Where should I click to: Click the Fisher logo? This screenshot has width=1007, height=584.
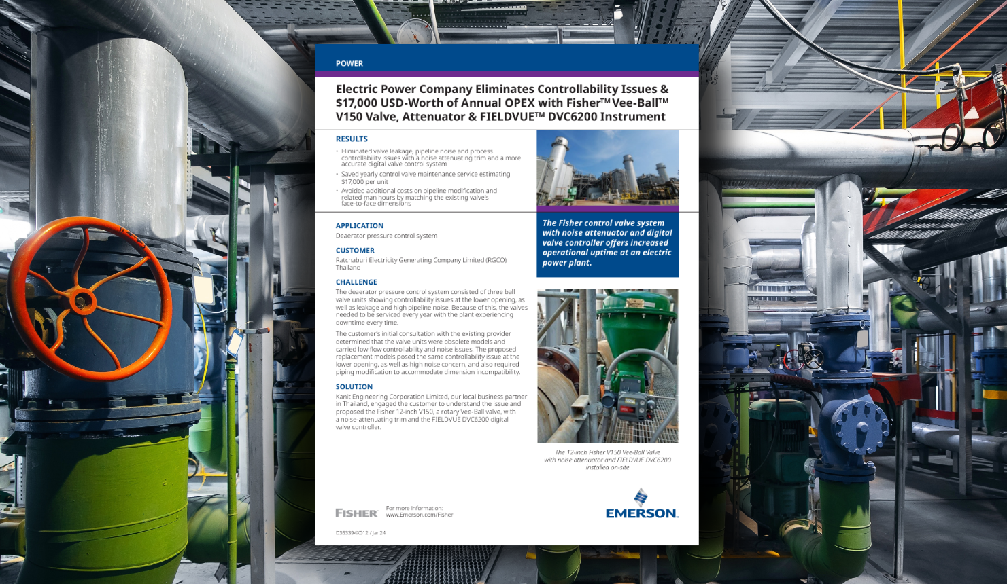357,513
